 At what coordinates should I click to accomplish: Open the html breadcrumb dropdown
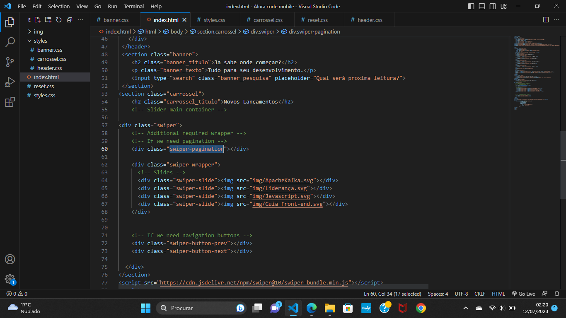pos(147,31)
